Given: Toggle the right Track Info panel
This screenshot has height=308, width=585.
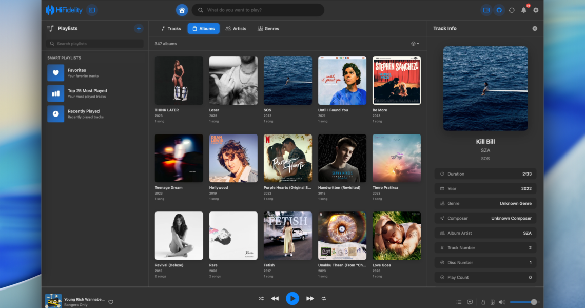Looking at the screenshot, I should click(x=486, y=10).
